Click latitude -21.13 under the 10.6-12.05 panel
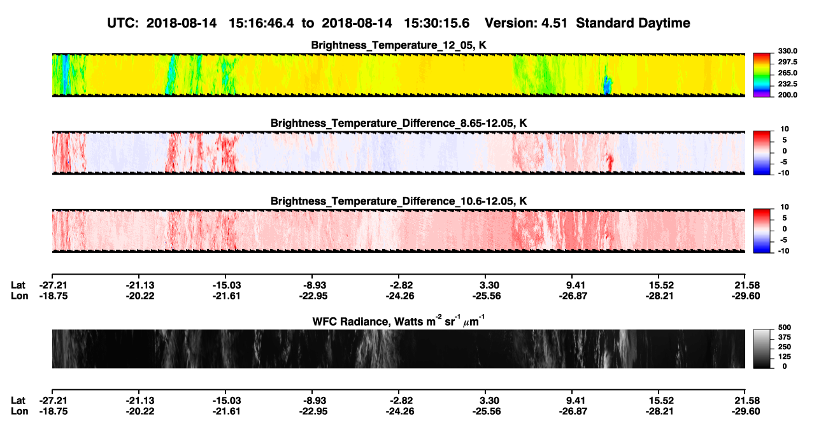The image size is (828, 425). 139,285
